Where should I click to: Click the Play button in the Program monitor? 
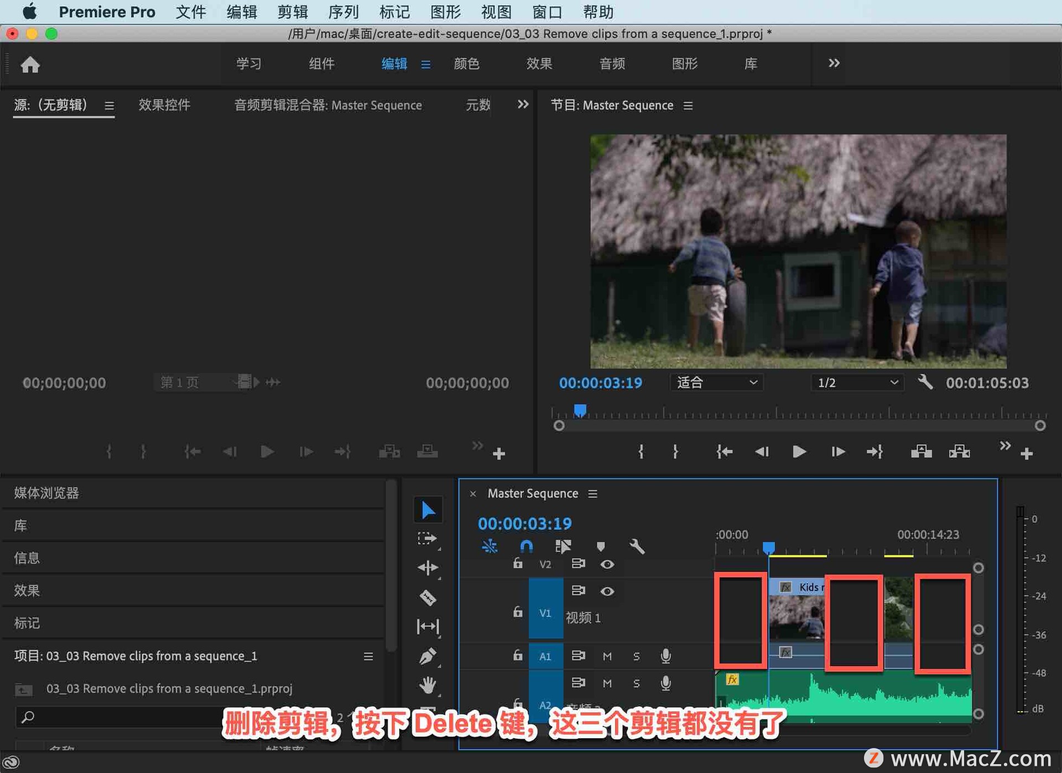click(798, 452)
